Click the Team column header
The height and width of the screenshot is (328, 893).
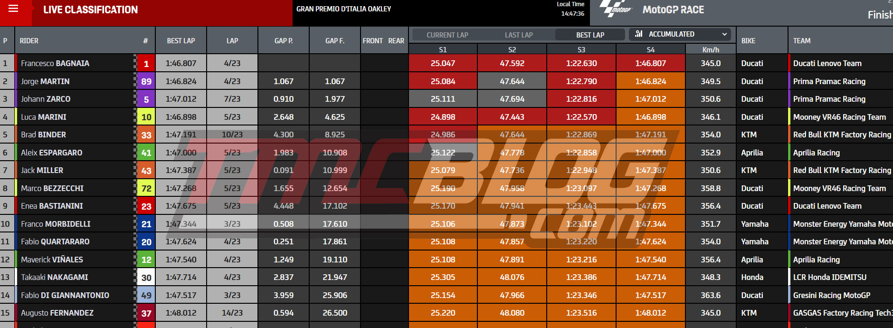(802, 41)
